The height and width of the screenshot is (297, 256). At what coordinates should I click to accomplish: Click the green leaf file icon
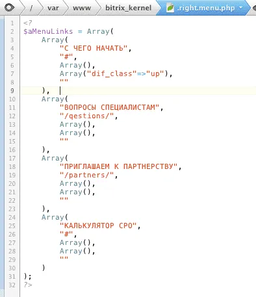coord(170,8)
